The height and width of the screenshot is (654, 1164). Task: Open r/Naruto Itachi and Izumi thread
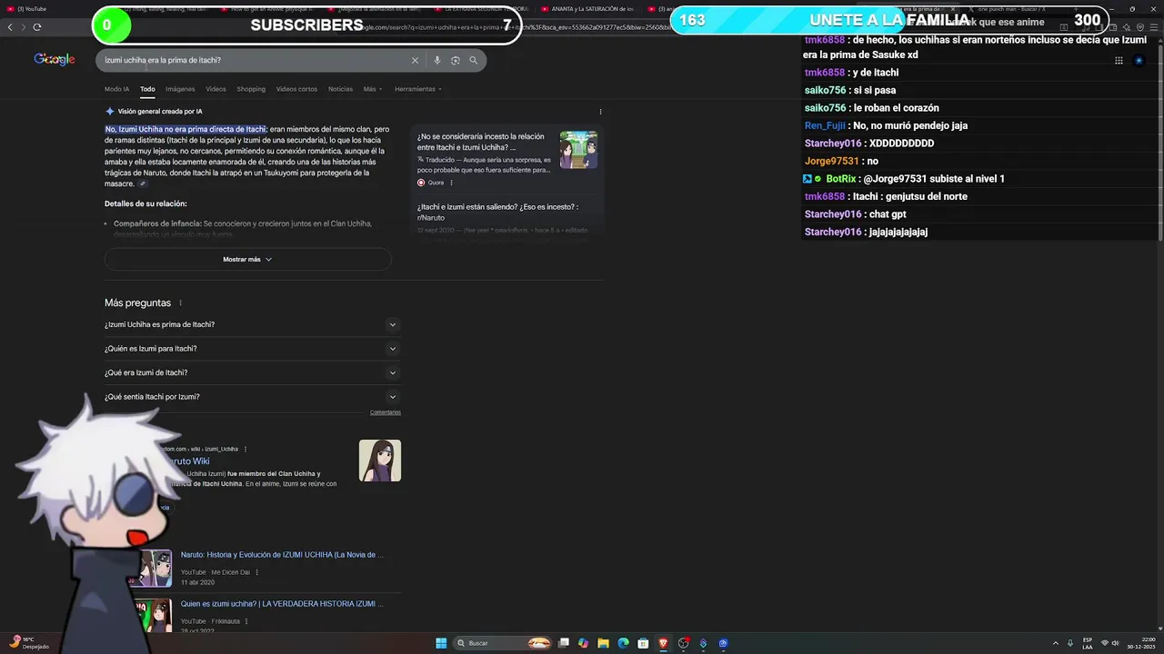(x=497, y=212)
